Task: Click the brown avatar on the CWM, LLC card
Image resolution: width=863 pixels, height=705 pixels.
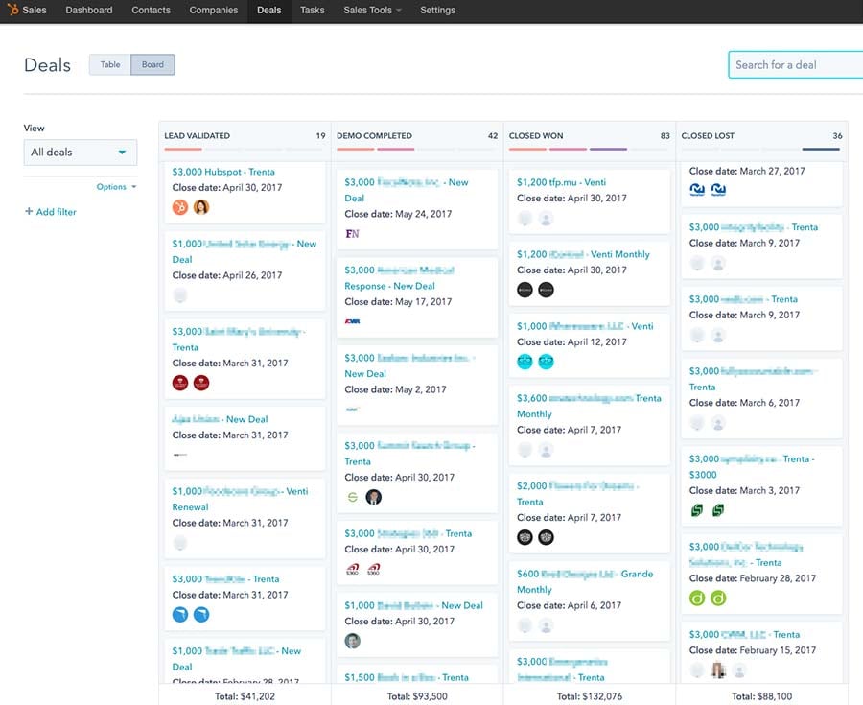Action: pyautogui.click(x=719, y=670)
